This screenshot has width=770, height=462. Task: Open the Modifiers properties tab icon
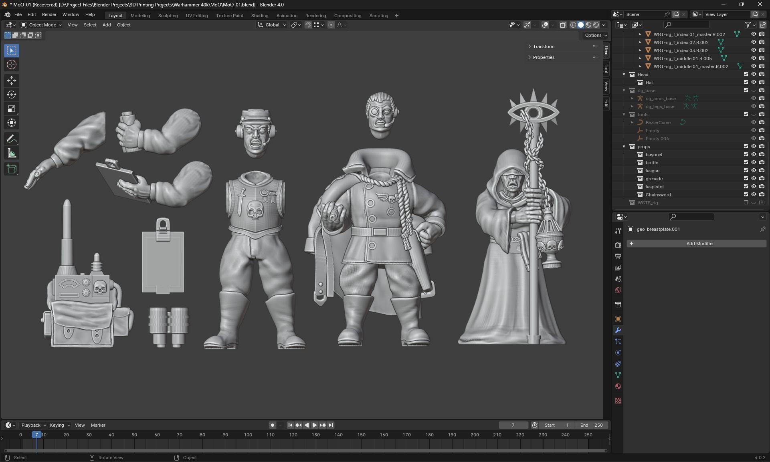[618, 330]
